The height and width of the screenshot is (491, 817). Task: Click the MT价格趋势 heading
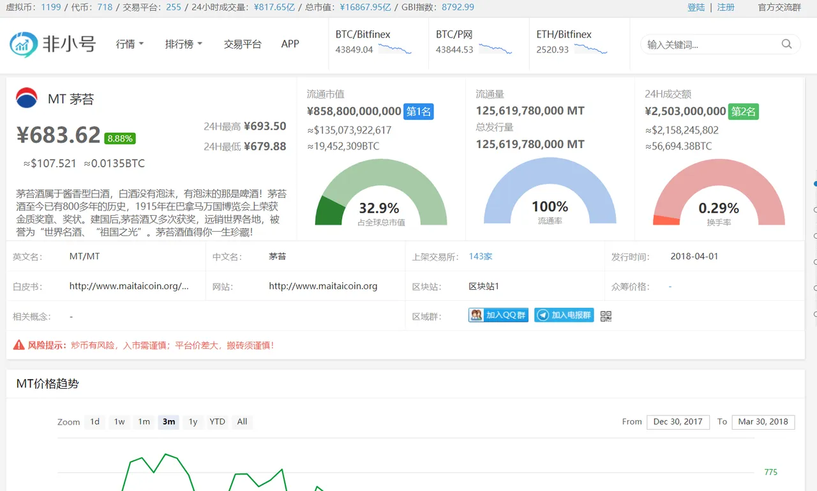tap(48, 384)
